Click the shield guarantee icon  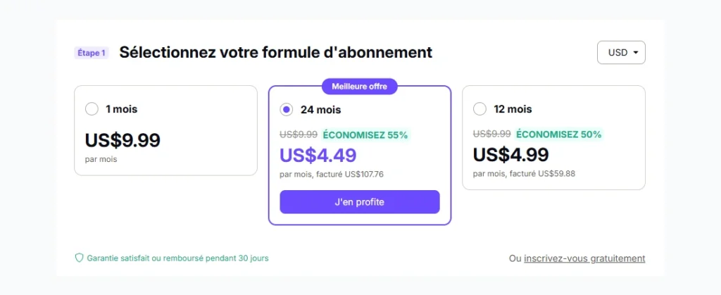pyautogui.click(x=79, y=258)
